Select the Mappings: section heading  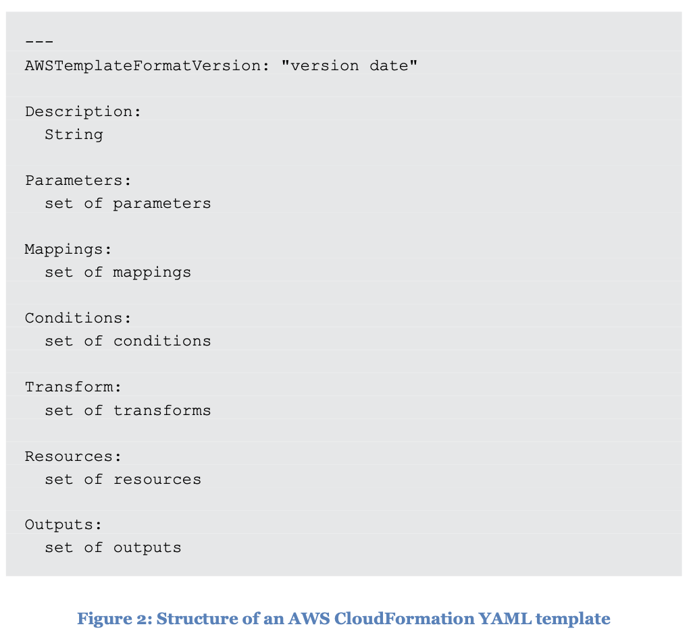coord(68,249)
